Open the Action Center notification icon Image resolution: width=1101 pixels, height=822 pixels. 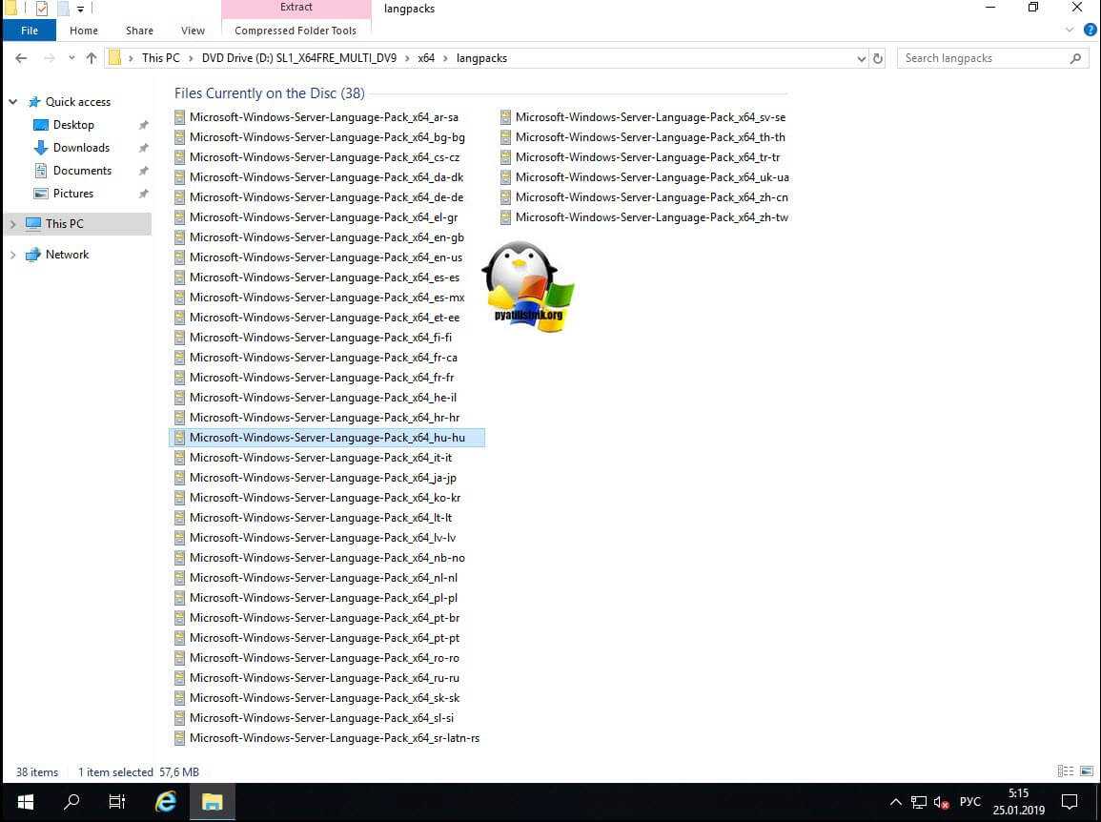[1070, 802]
